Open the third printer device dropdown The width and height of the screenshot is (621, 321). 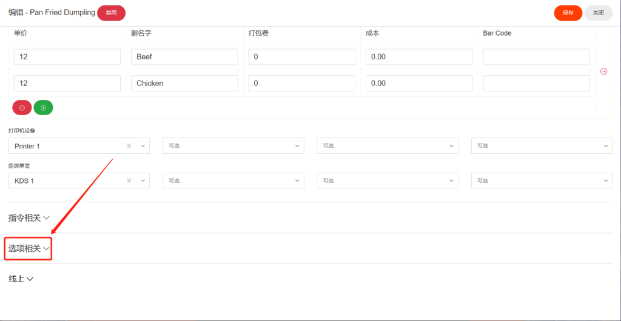pos(388,146)
